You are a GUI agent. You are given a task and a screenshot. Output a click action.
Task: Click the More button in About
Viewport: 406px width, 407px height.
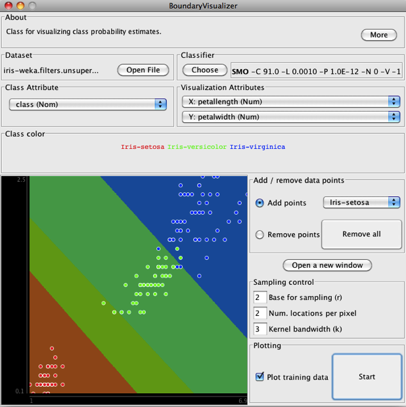tap(378, 35)
